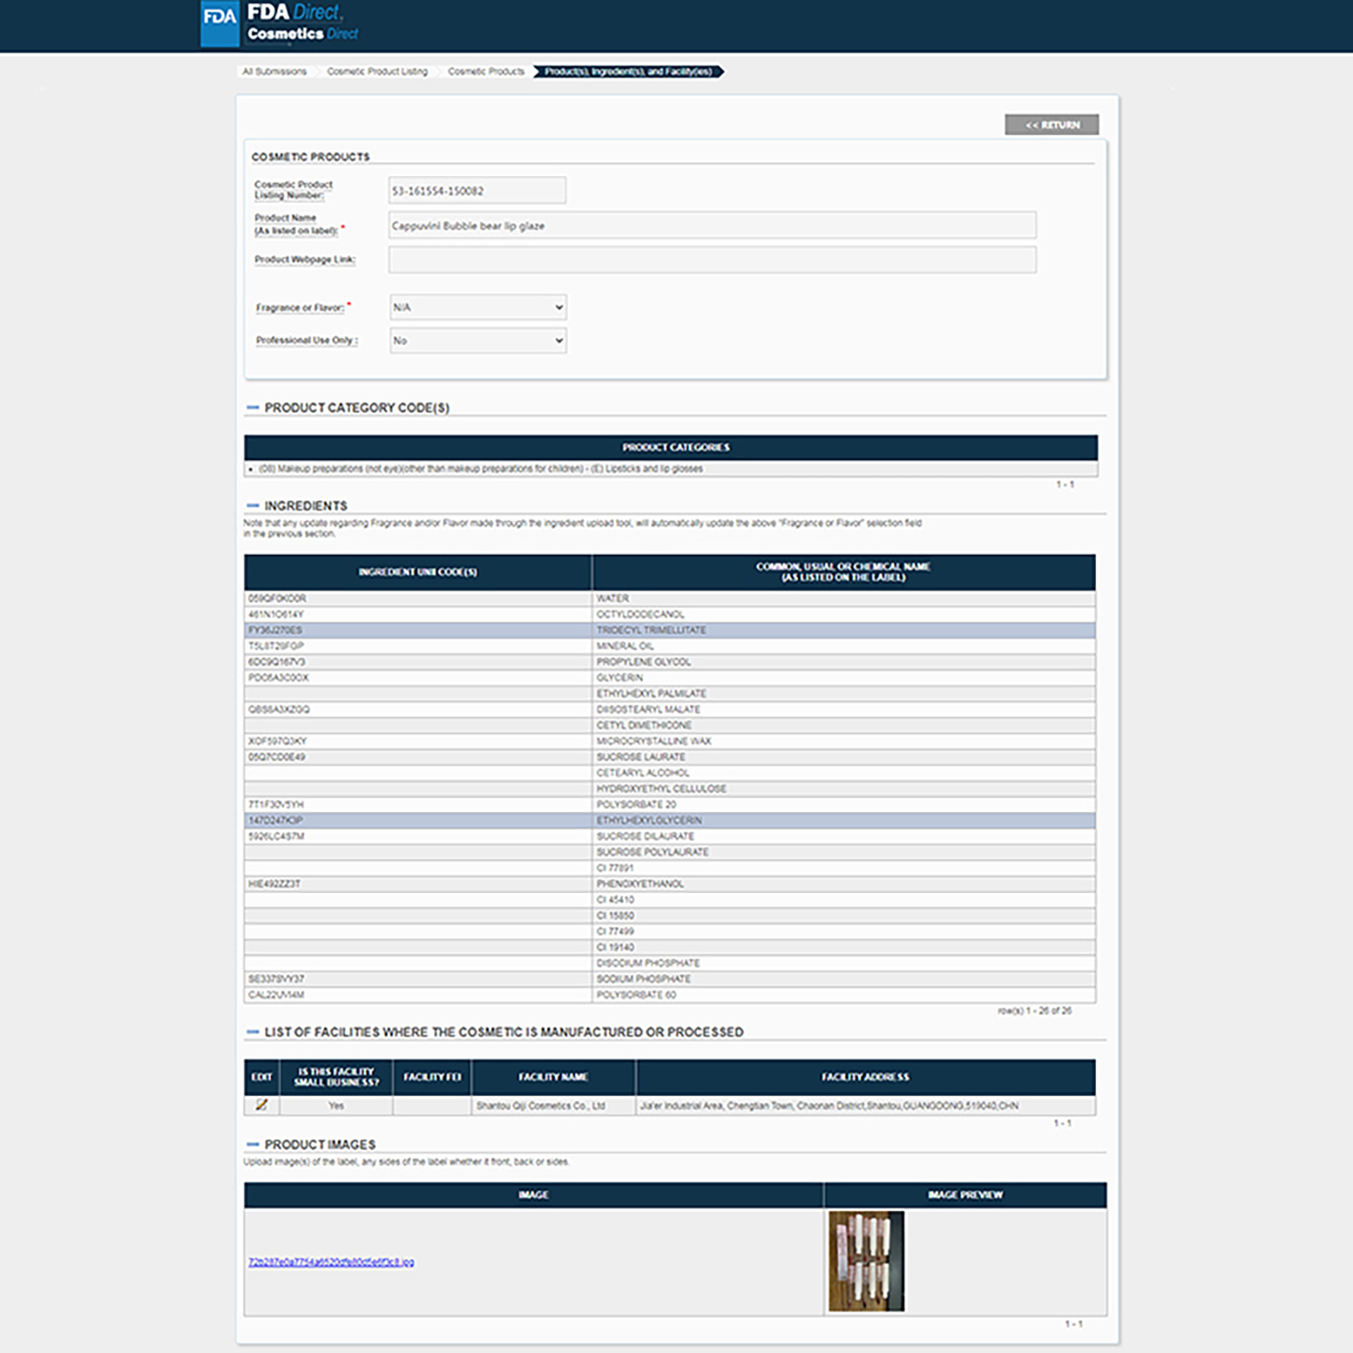Open the uploaded product image file link
The height and width of the screenshot is (1353, 1353).
331,1263
